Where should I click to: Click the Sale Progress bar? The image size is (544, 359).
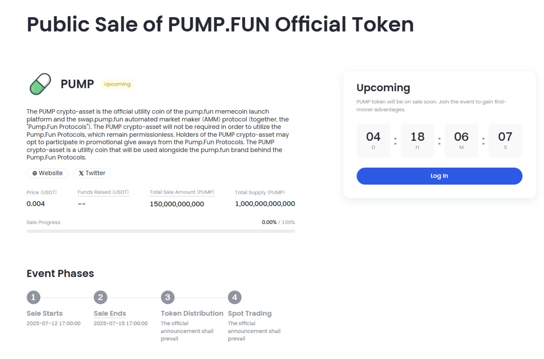(161, 231)
